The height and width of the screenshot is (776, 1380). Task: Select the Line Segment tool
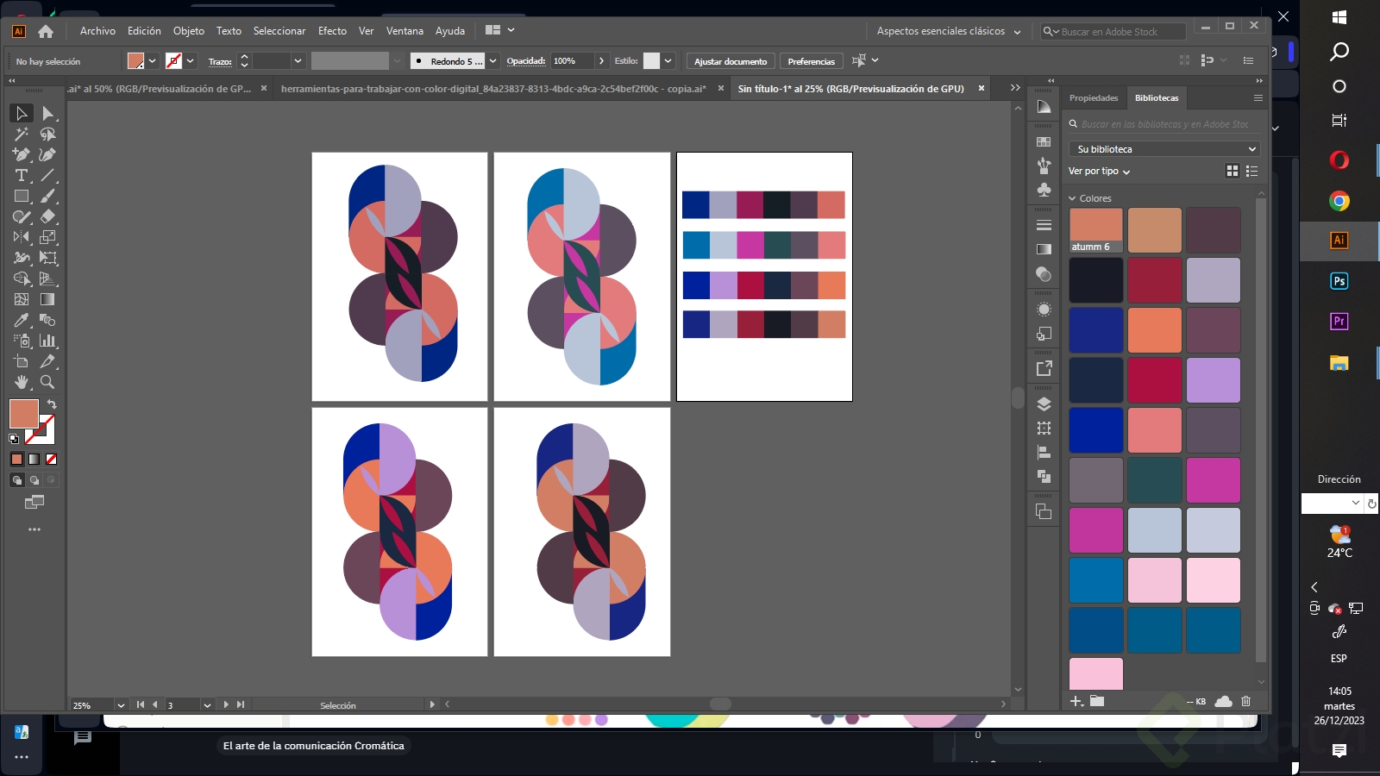48,175
